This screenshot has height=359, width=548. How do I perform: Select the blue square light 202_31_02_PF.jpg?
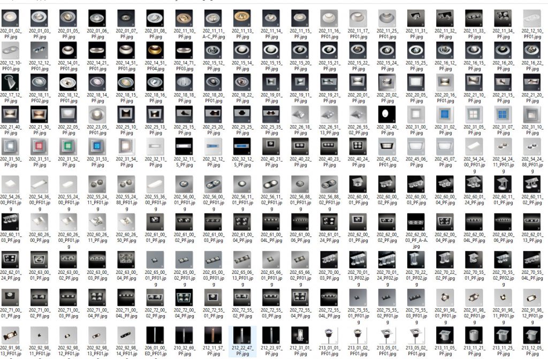point(445,114)
